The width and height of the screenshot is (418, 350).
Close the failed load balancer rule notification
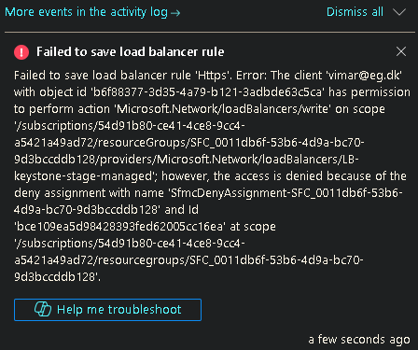click(x=401, y=51)
